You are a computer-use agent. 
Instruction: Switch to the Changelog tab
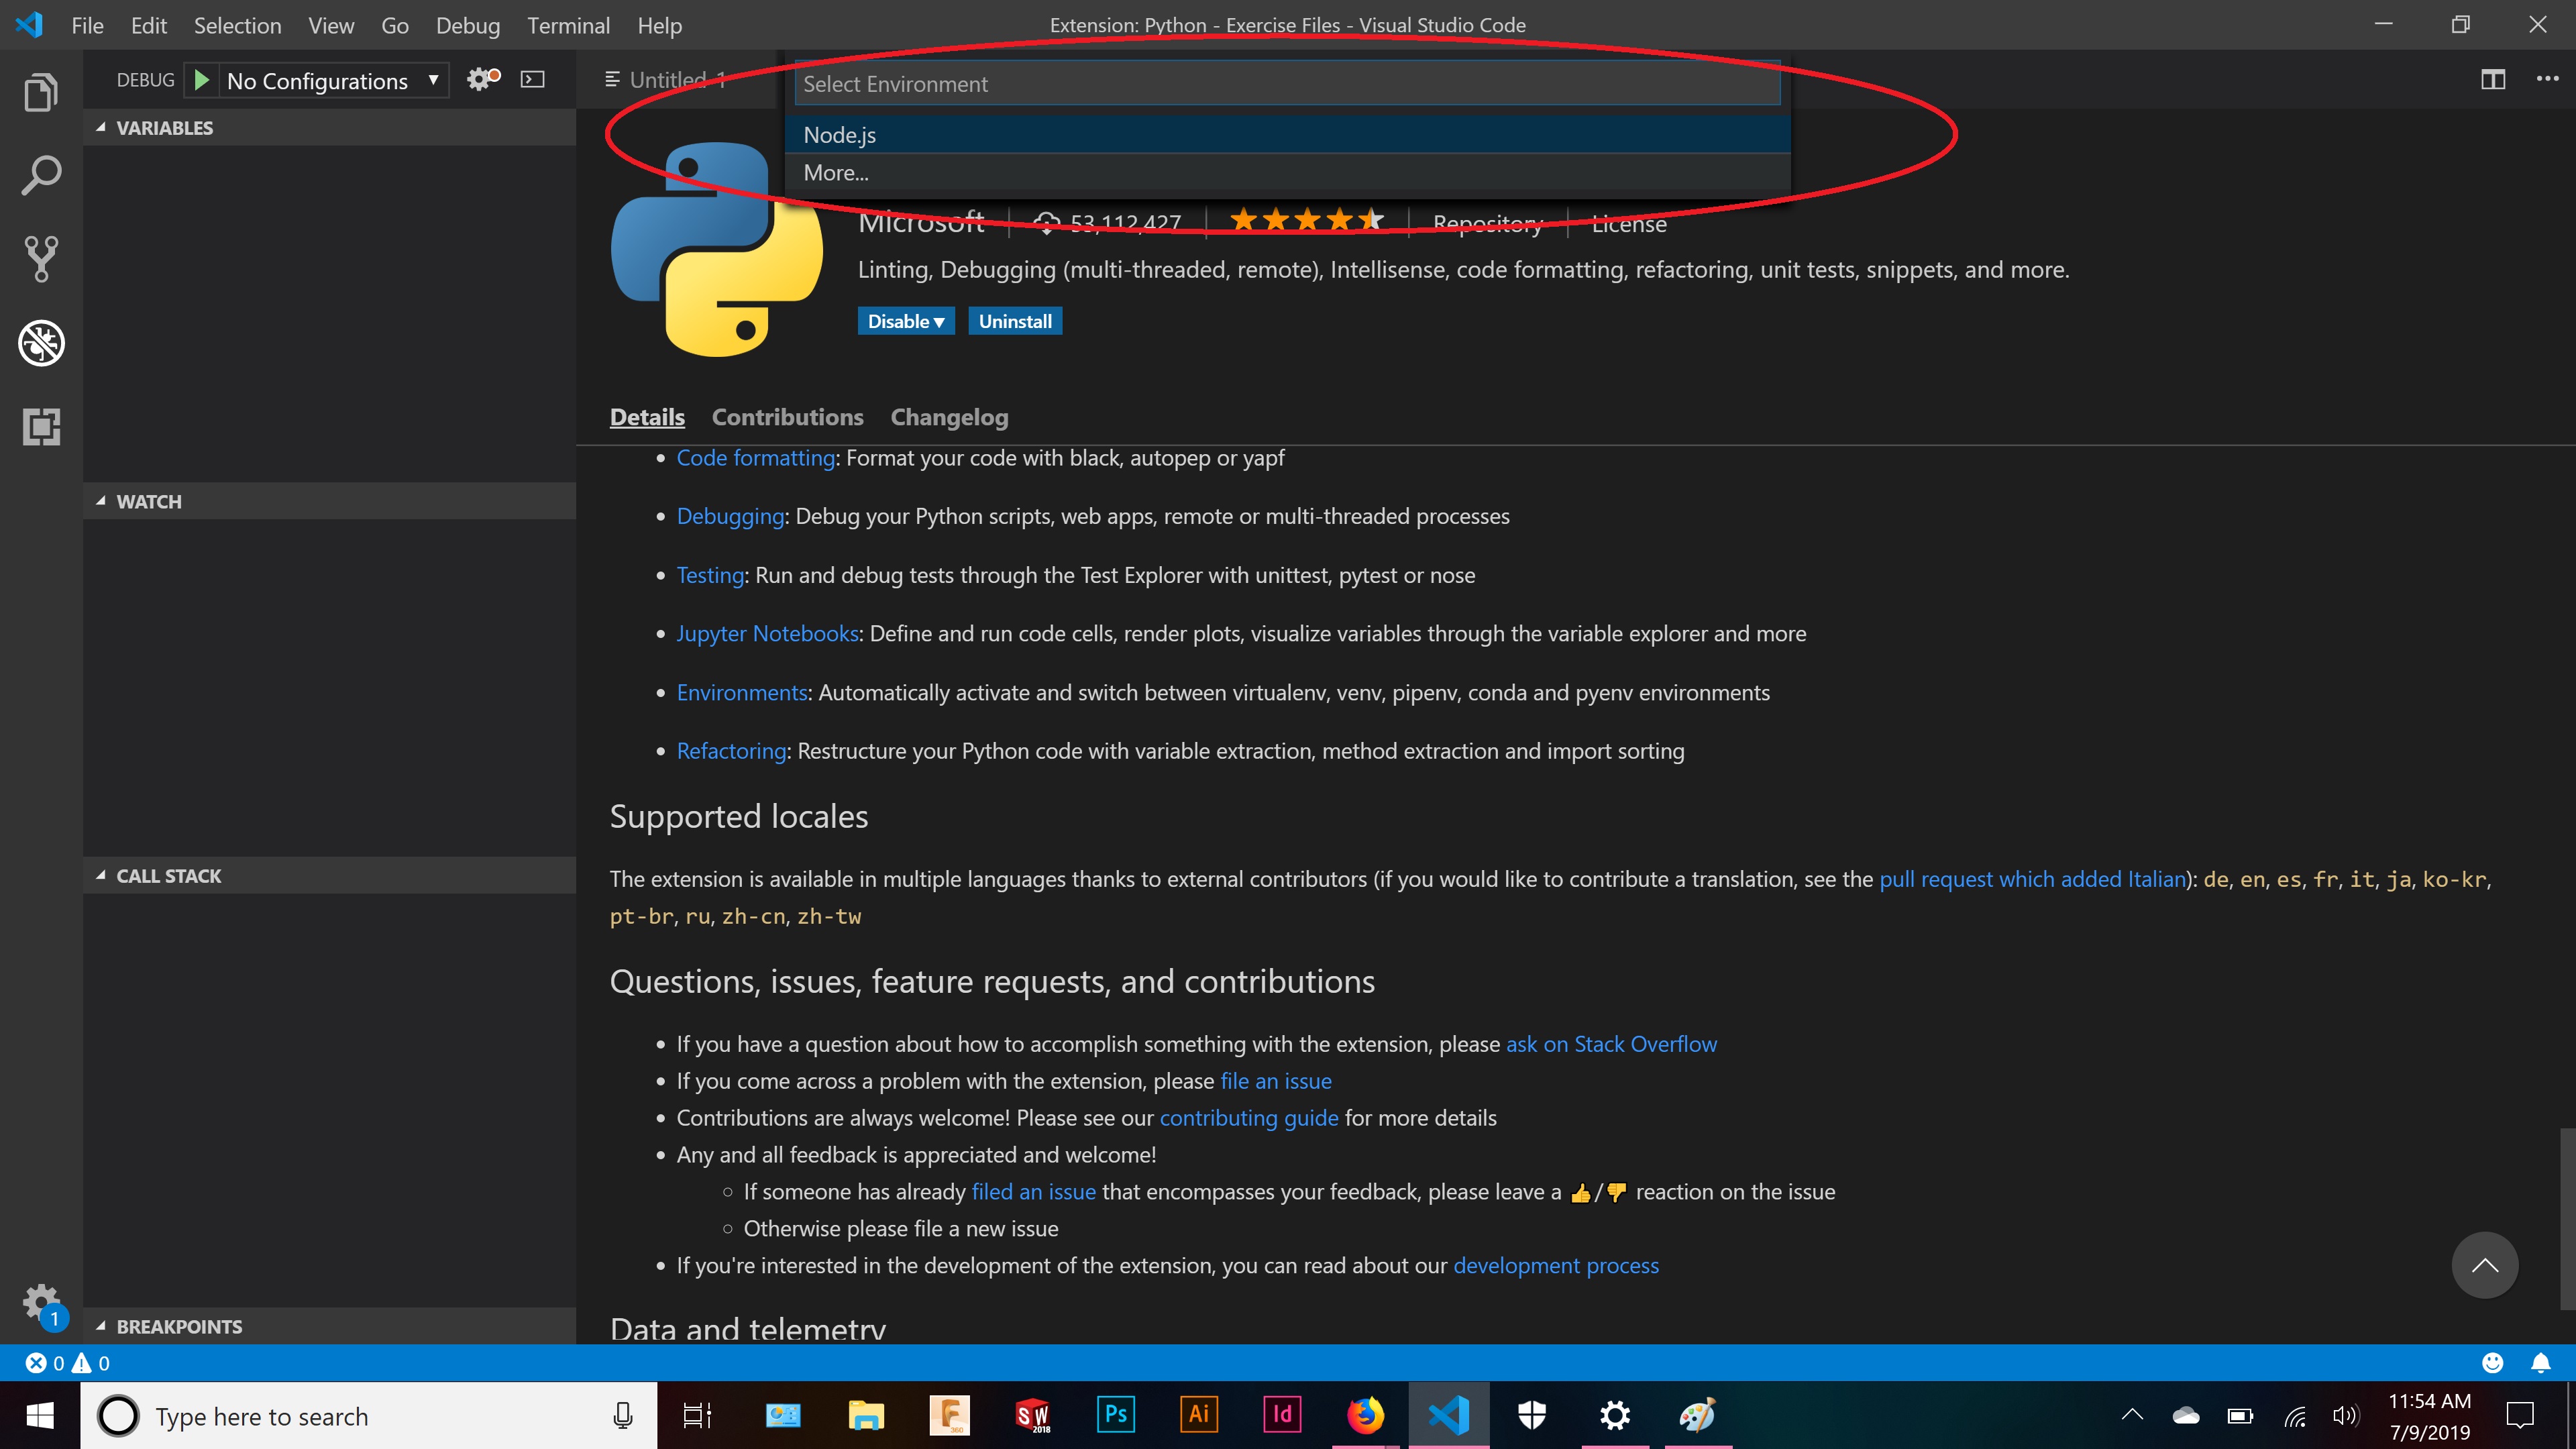(x=948, y=417)
